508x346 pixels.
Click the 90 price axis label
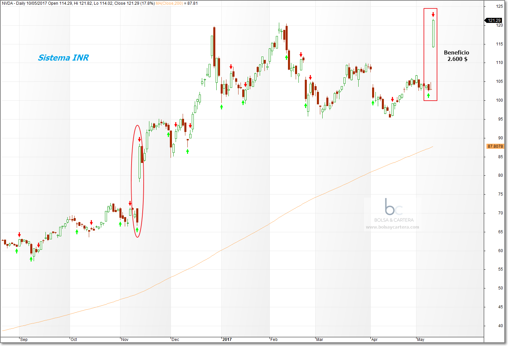point(501,138)
